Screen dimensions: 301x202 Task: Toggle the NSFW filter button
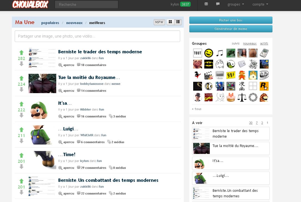pyautogui.click(x=159, y=22)
